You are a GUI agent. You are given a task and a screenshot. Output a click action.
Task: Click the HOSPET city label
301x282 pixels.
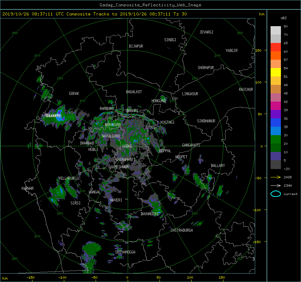point(181,157)
